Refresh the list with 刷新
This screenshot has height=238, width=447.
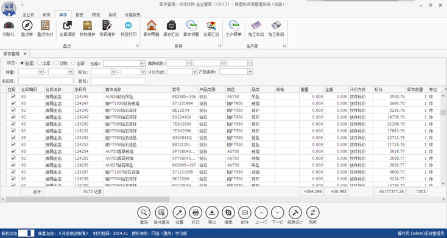pyautogui.click(x=313, y=212)
